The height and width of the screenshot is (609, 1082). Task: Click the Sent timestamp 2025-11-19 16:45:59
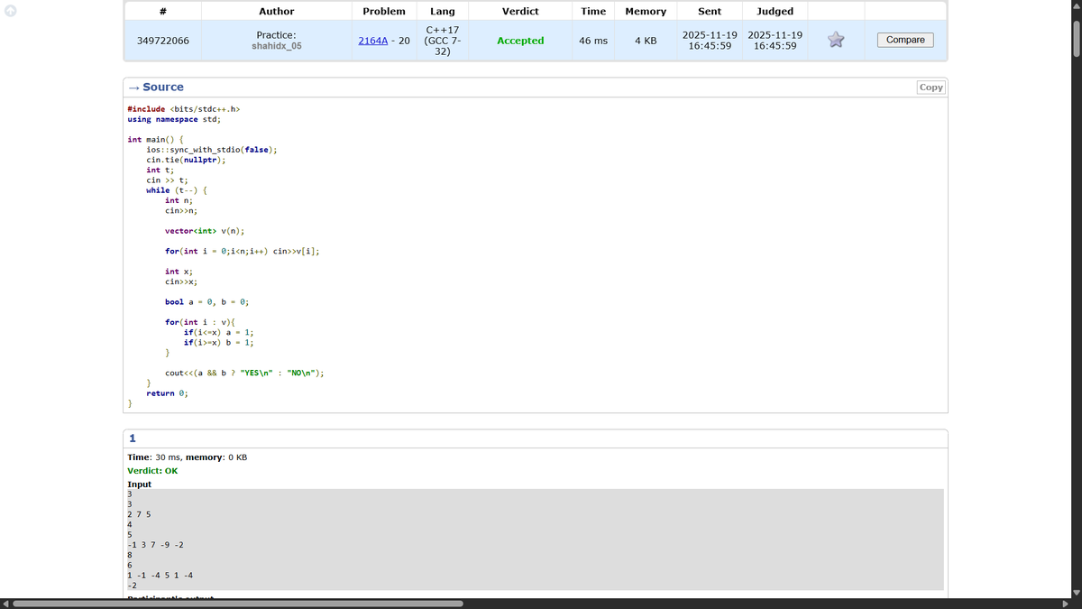709,41
